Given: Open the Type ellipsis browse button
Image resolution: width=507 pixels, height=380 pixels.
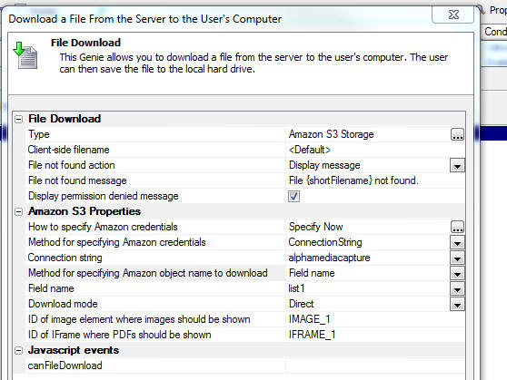Looking at the screenshot, I should point(457,134).
